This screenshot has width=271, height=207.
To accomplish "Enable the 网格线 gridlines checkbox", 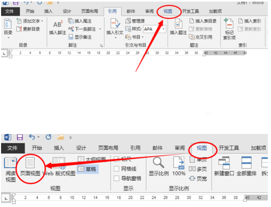I will click(x=116, y=169).
